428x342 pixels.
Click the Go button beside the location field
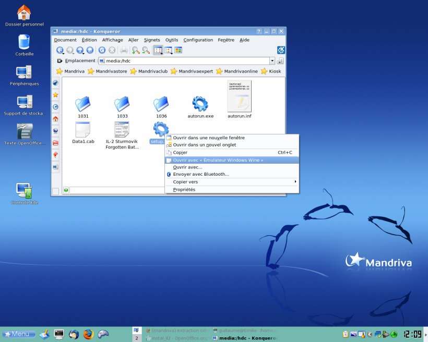coord(280,61)
